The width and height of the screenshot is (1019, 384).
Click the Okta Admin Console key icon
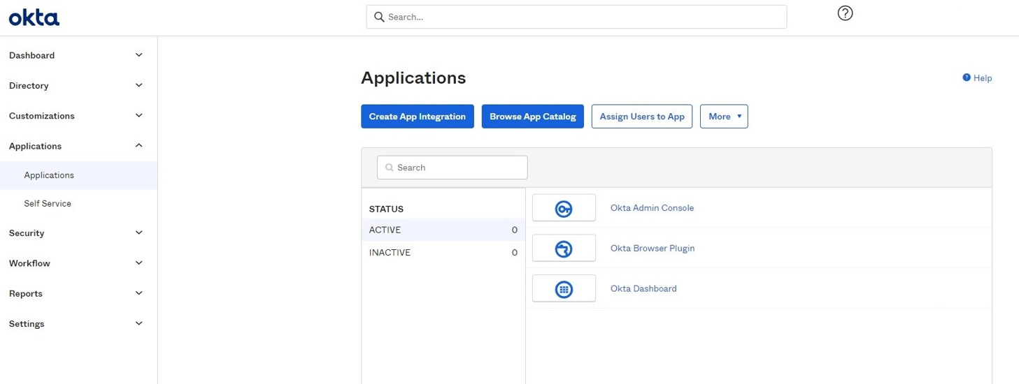[x=564, y=208]
